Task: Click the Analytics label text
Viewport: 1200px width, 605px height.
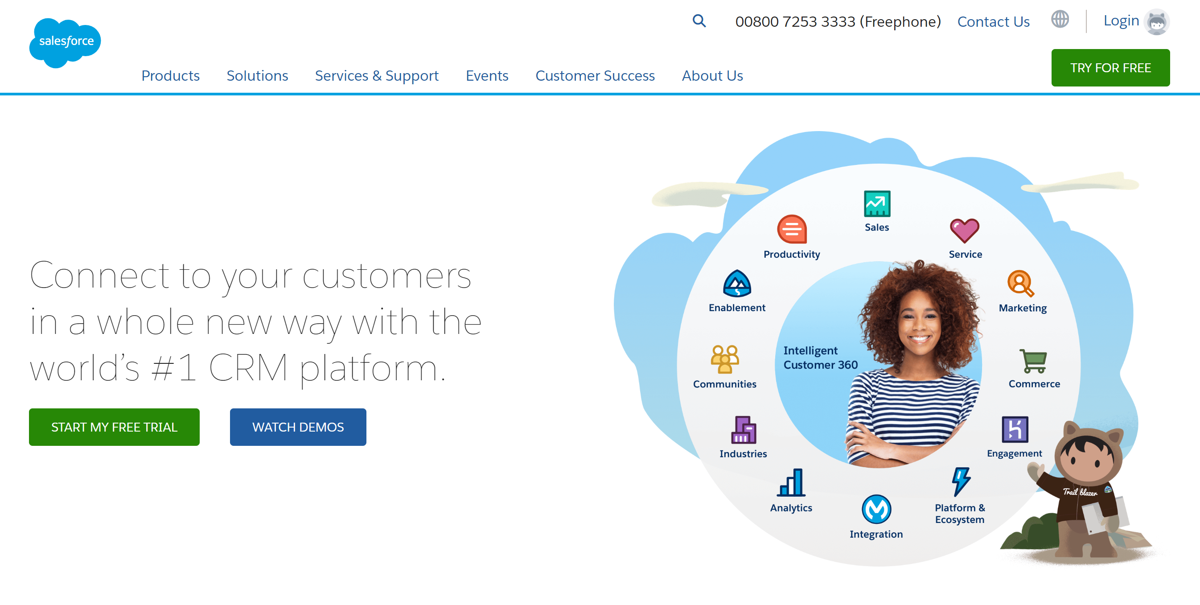Action: coord(790,508)
